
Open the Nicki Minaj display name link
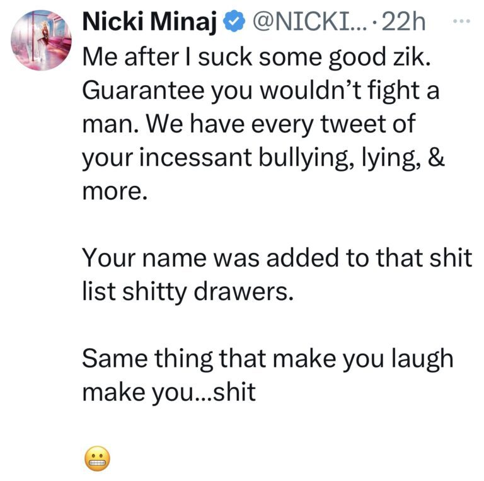point(151,24)
